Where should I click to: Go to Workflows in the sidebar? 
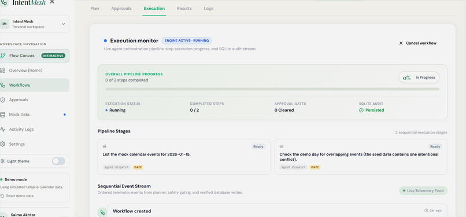(35, 85)
